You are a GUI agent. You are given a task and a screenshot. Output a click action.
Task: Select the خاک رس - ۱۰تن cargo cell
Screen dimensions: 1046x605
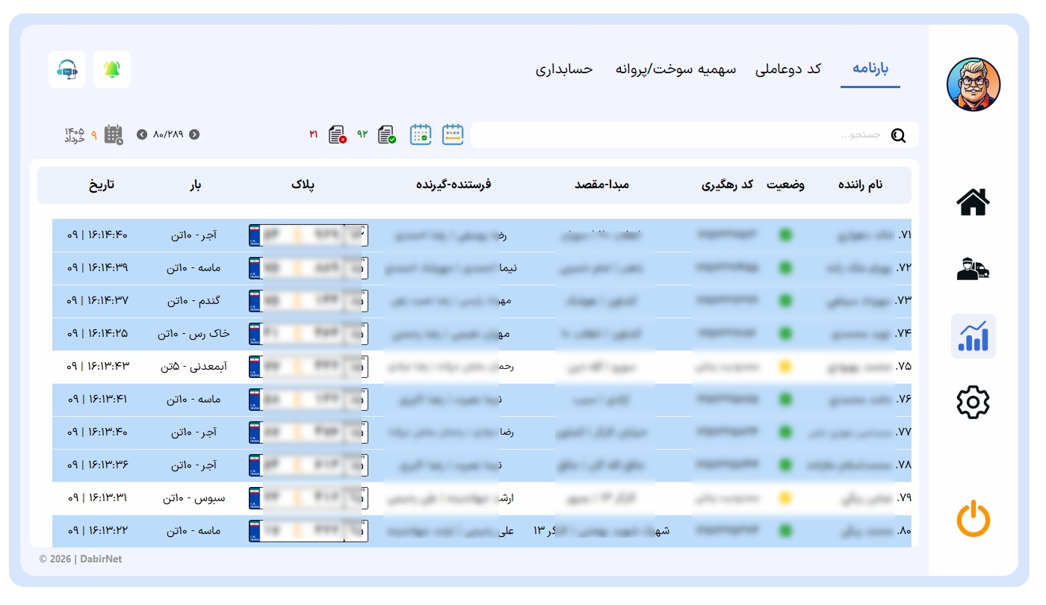pos(194,334)
